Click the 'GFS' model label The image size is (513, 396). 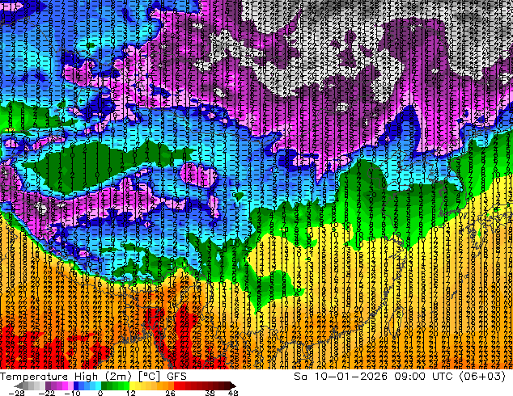176,377
